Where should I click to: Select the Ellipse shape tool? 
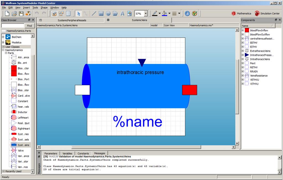108,14
